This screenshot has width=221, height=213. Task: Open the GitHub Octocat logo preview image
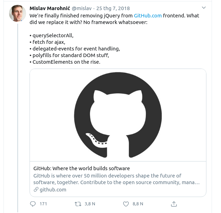pos(118,115)
